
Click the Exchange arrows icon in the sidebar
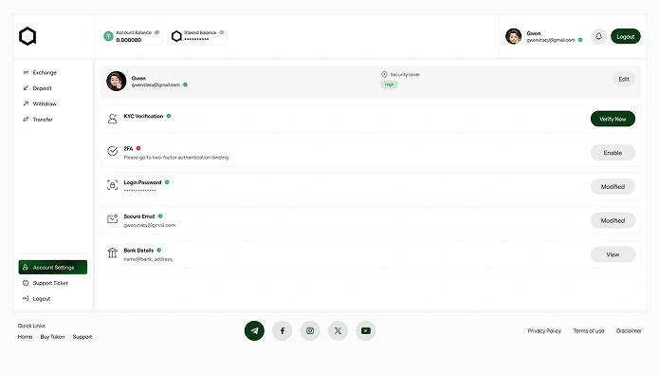tap(26, 72)
